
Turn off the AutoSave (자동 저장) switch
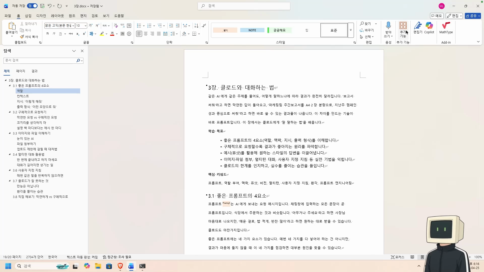pyautogui.click(x=33, y=6)
